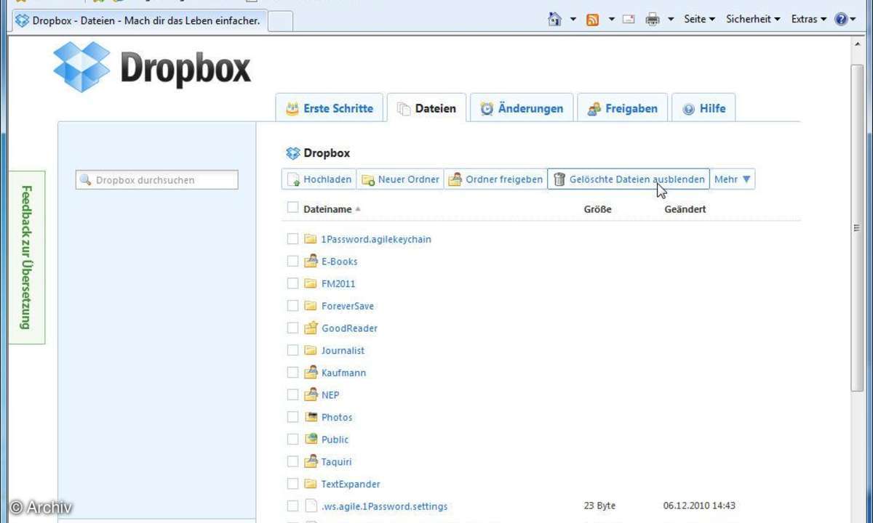Click the browser Home icon
The height and width of the screenshot is (523, 873).
click(554, 20)
